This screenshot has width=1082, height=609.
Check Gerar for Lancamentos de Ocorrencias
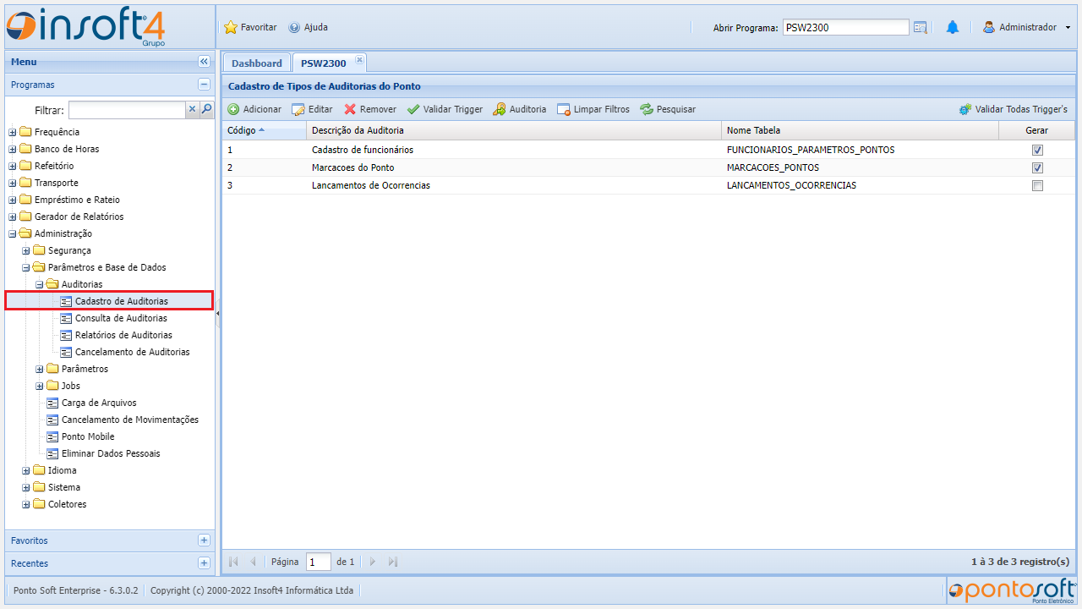click(x=1037, y=185)
